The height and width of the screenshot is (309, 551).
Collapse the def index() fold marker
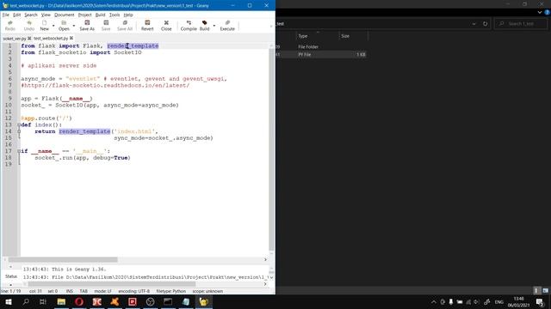coord(19,124)
